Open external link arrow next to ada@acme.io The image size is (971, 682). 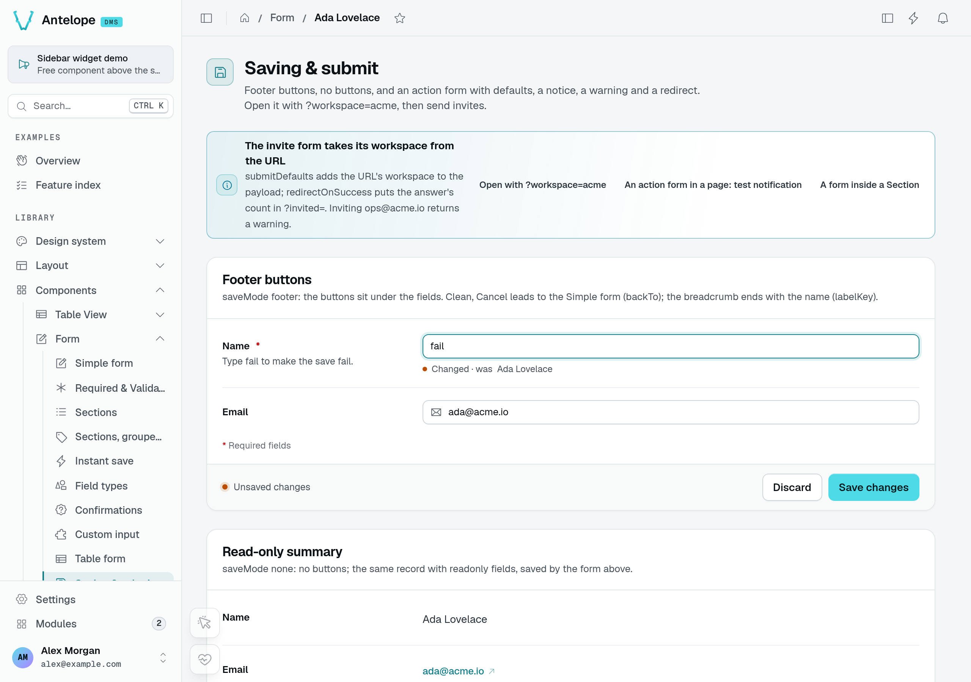(x=492, y=671)
